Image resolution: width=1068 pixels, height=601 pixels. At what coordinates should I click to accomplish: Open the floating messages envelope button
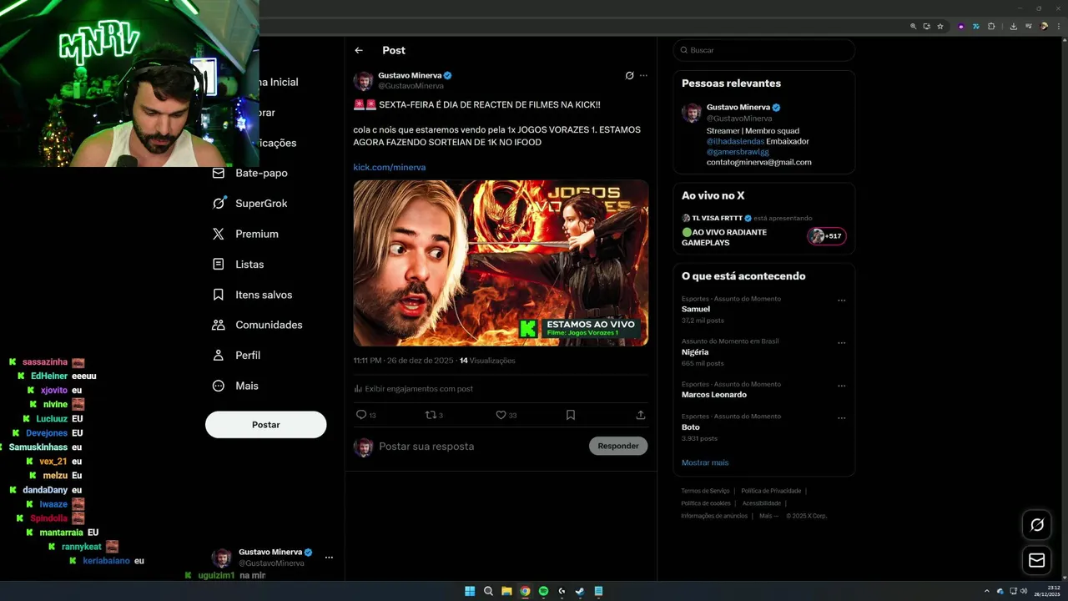[x=1037, y=560]
